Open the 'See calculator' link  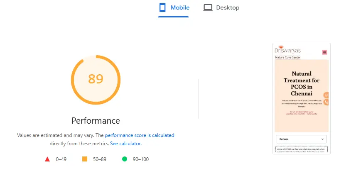125,144
